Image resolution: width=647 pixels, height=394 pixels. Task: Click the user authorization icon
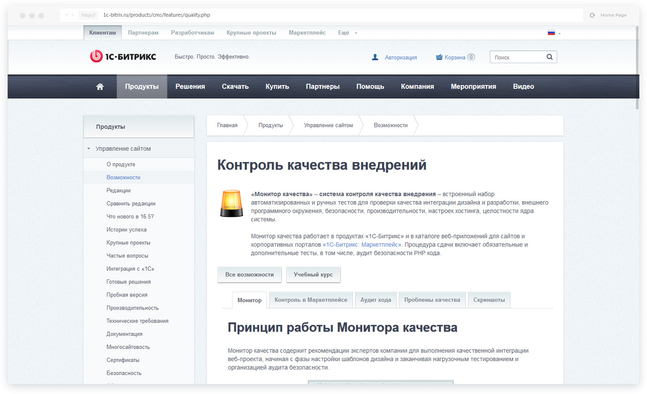click(x=375, y=57)
